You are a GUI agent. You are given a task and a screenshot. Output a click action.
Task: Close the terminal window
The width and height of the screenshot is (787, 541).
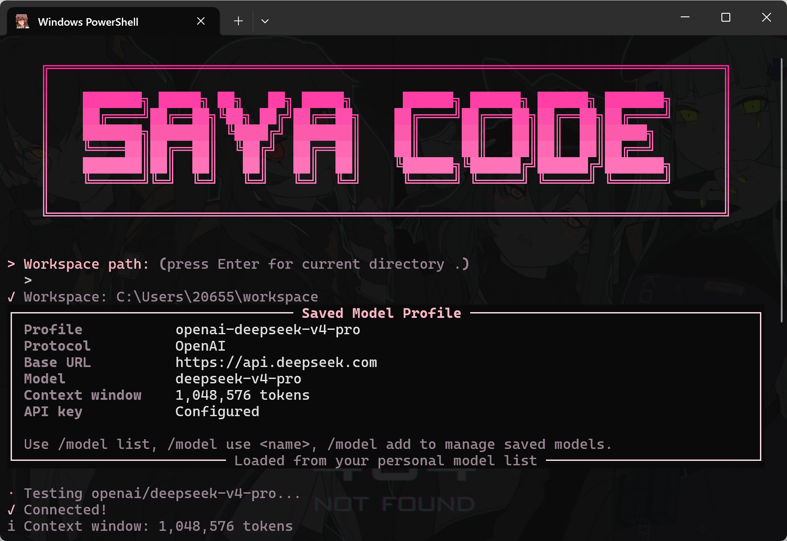coord(767,17)
